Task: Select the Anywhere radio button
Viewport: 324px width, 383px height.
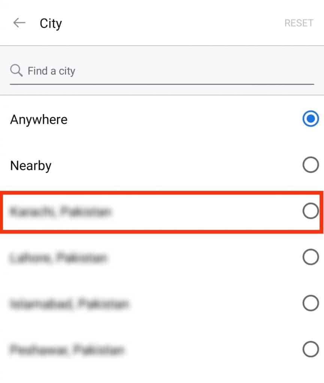Action: (311, 119)
